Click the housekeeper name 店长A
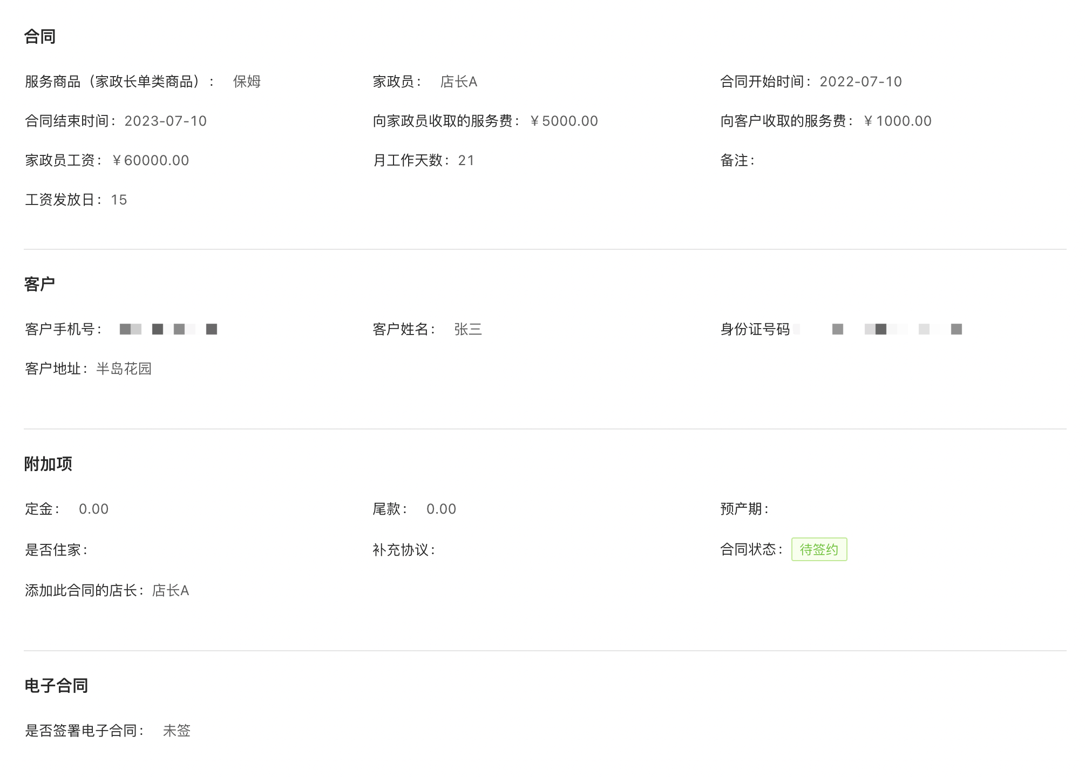Screen dimensions: 1085x777 tap(458, 81)
